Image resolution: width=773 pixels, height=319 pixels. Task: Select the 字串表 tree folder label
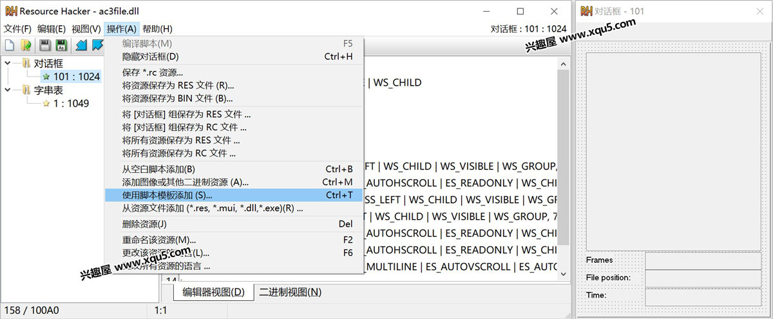(48, 90)
